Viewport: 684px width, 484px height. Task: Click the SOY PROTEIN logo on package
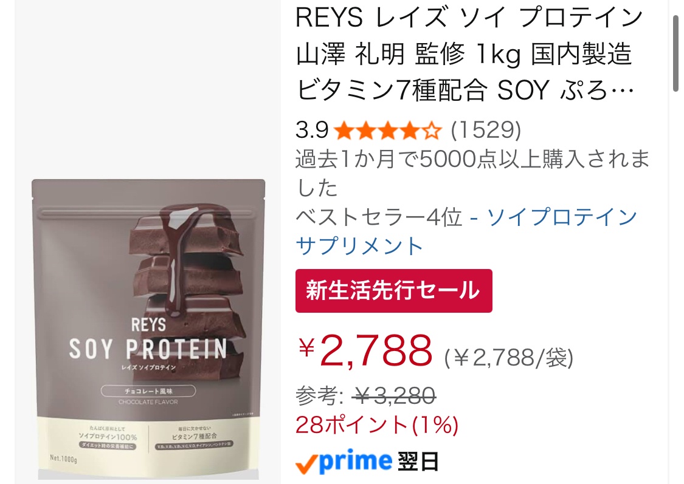coord(148,349)
